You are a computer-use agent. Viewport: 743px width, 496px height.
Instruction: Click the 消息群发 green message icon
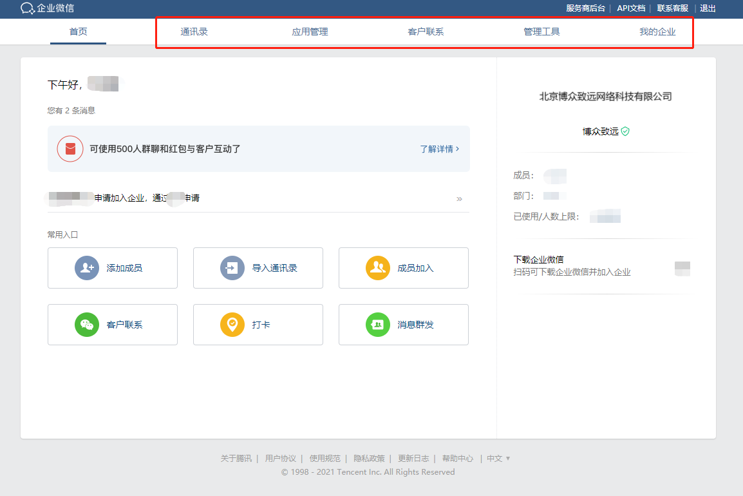pyautogui.click(x=378, y=325)
